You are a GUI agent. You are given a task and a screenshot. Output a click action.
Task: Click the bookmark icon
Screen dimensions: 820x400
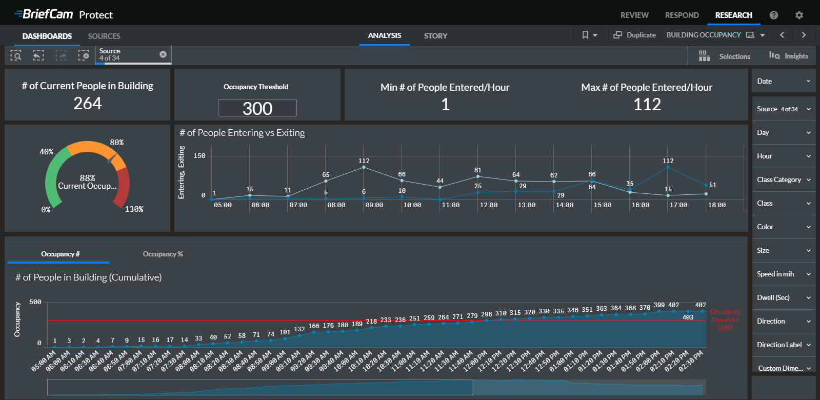[585, 35]
